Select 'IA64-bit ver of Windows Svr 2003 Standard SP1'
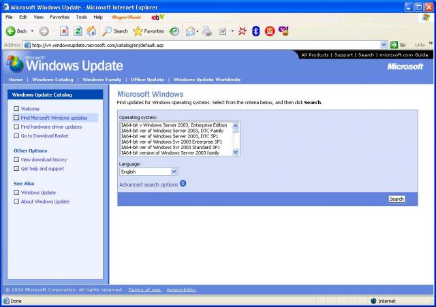Viewport: 436px width, 307px height. coord(176,147)
